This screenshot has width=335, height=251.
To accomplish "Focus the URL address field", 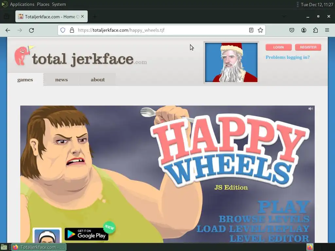I will point(162,30).
